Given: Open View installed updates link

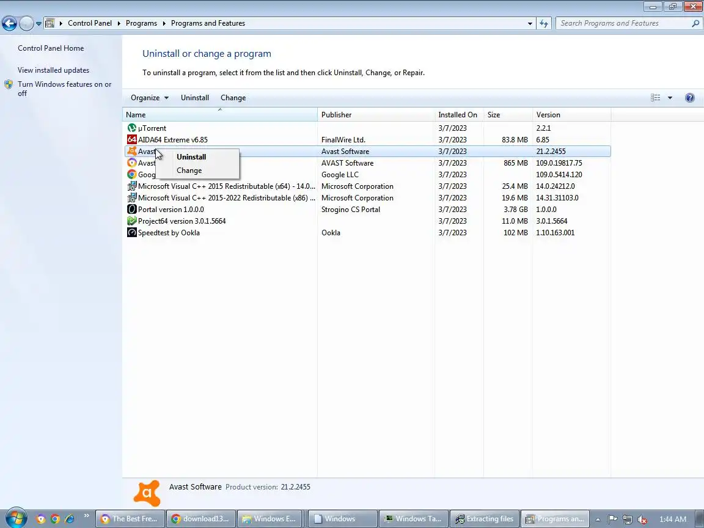Looking at the screenshot, I should pyautogui.click(x=53, y=70).
